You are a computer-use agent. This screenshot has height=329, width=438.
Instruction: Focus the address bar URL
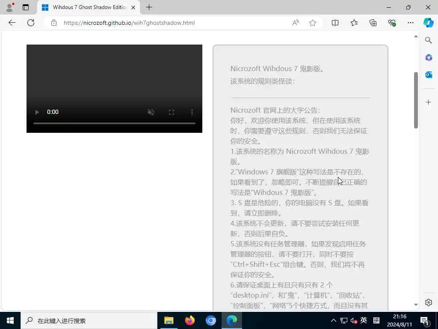129,23
